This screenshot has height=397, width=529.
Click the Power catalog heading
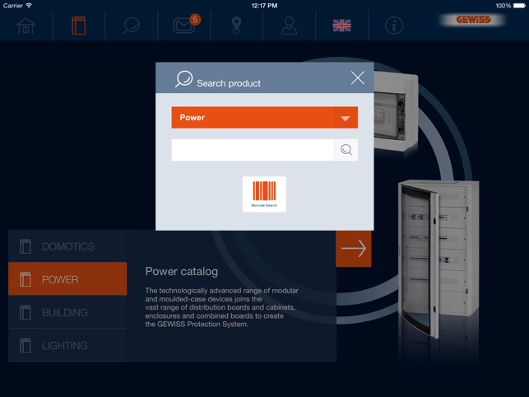[182, 271]
